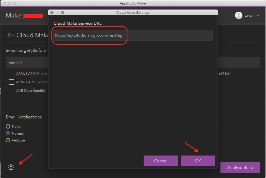Viewport: 266px width, 178px height.
Task: Click the Analyze Build button
Action: (x=240, y=167)
